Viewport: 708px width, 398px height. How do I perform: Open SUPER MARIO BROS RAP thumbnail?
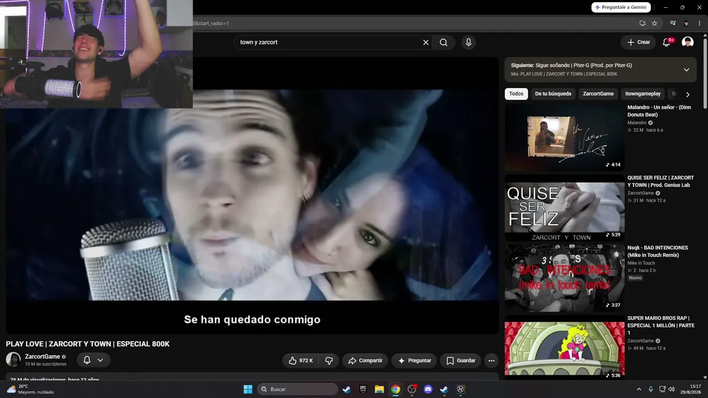coord(564,348)
